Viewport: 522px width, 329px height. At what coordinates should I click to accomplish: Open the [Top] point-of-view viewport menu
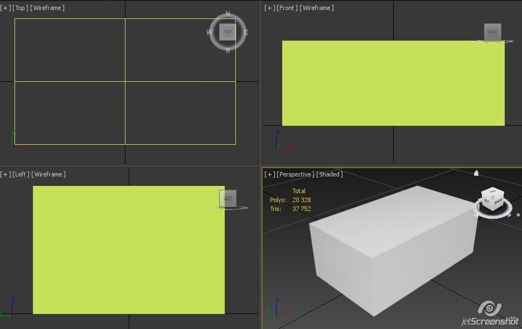[x=20, y=8]
